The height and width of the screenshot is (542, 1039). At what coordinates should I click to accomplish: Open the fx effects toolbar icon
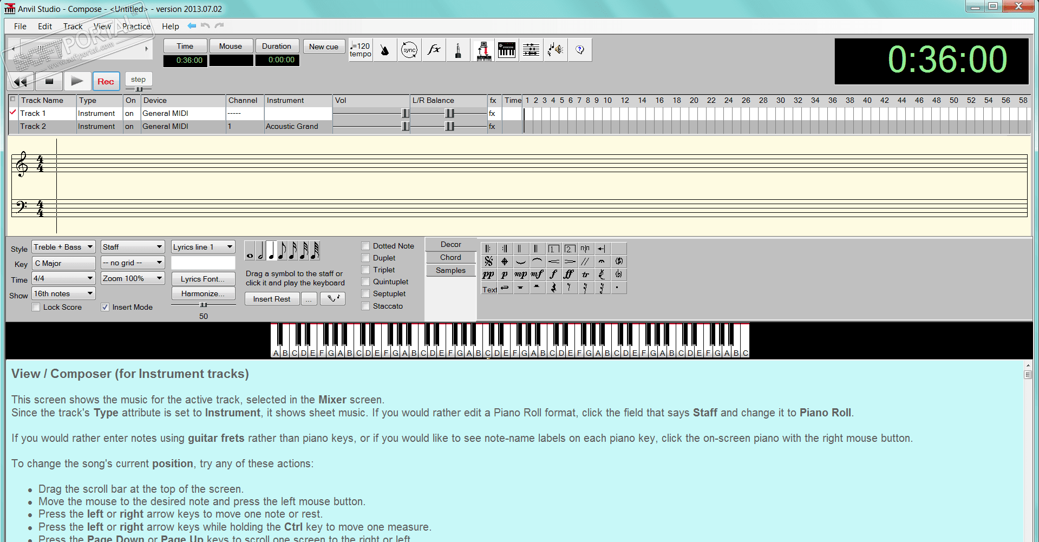434,50
